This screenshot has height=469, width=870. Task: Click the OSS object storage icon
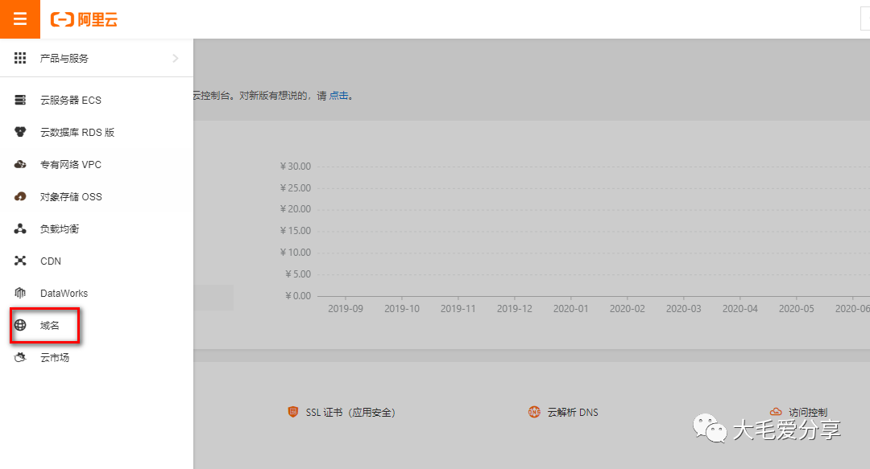point(20,196)
